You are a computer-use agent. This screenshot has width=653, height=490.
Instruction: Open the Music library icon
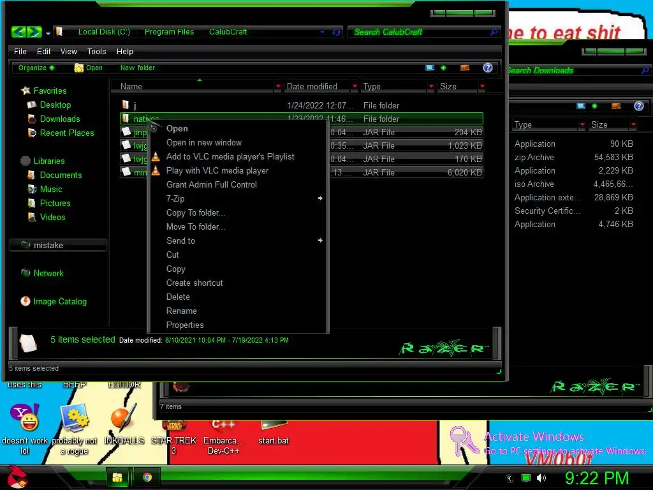coord(32,189)
